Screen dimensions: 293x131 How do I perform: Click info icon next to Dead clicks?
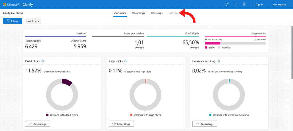[42, 61]
